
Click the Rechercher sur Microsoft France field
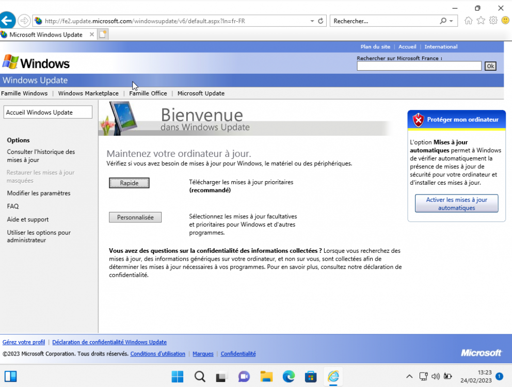419,66
